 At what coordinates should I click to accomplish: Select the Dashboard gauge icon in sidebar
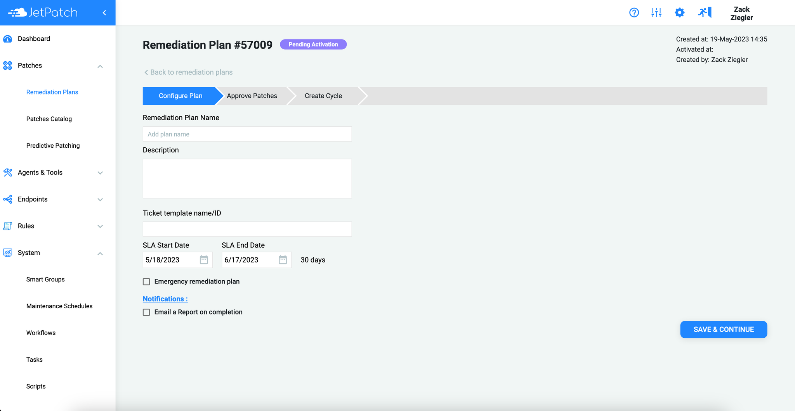pos(8,38)
